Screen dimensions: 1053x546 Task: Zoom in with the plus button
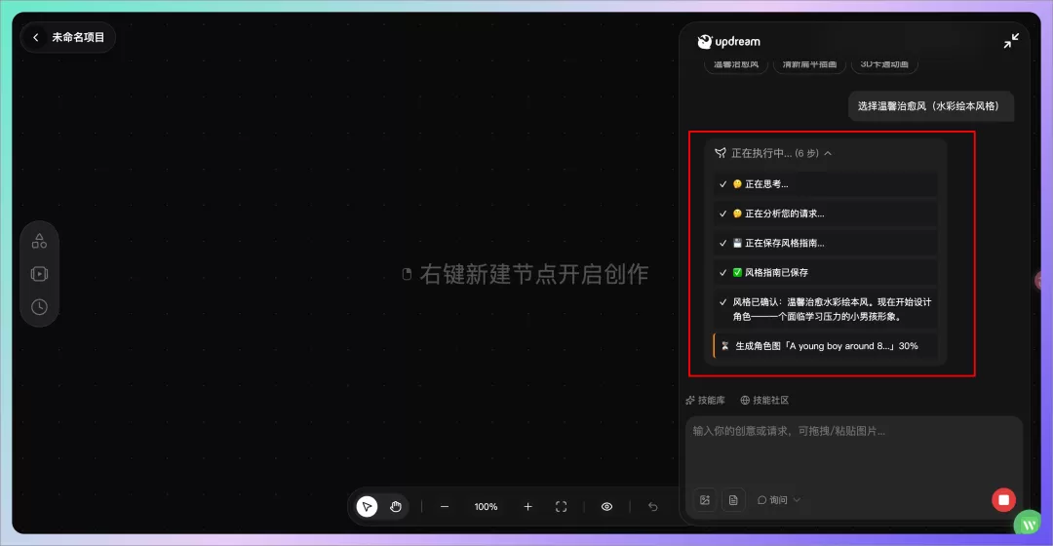click(x=527, y=506)
